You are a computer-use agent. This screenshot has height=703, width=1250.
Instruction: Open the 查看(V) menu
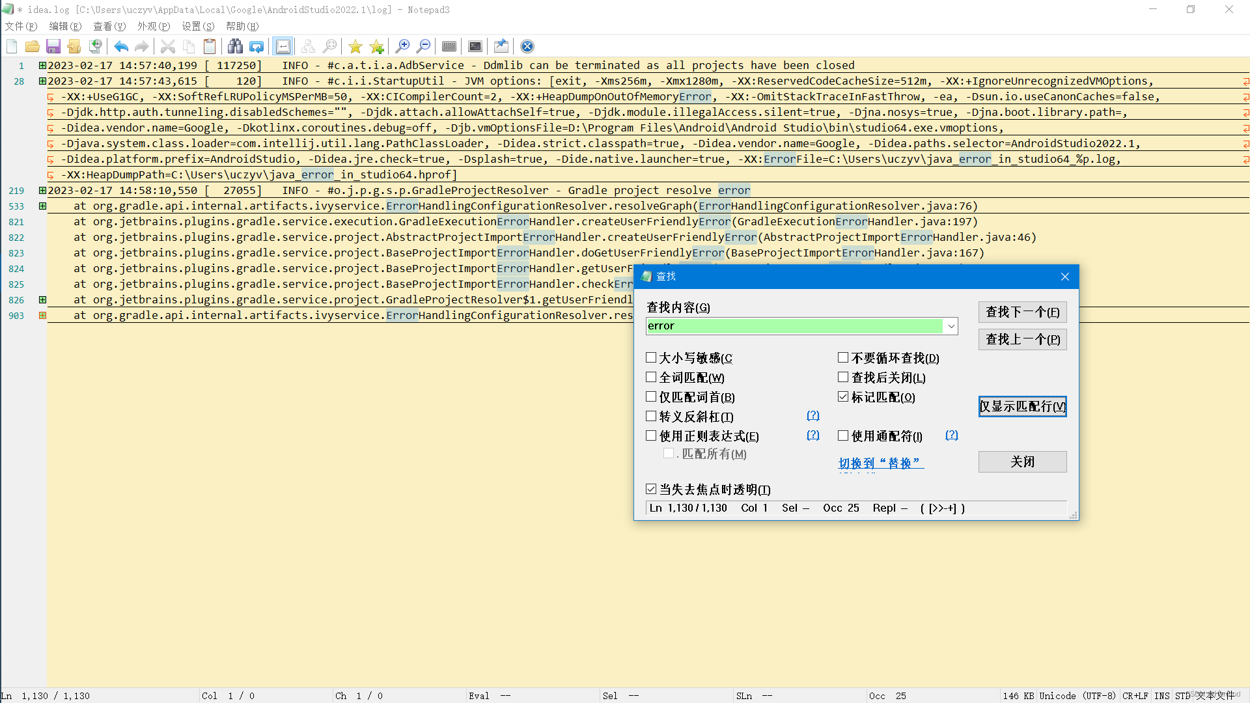coord(109,26)
